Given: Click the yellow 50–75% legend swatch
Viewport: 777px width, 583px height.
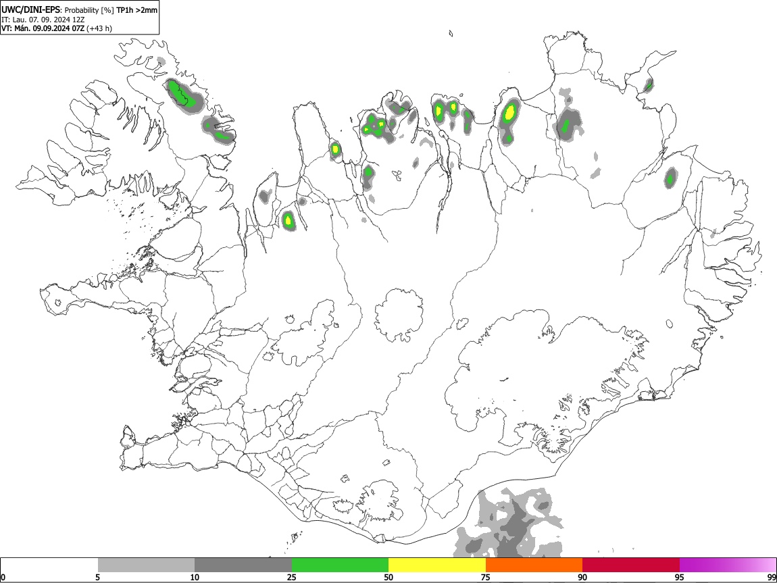Looking at the screenshot, I should pyautogui.click(x=437, y=565).
